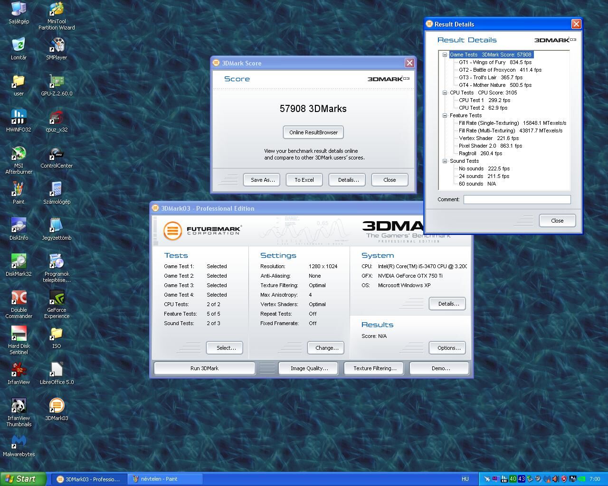
Task: Select GT4 - Mother Nature row
Action: [x=495, y=85]
